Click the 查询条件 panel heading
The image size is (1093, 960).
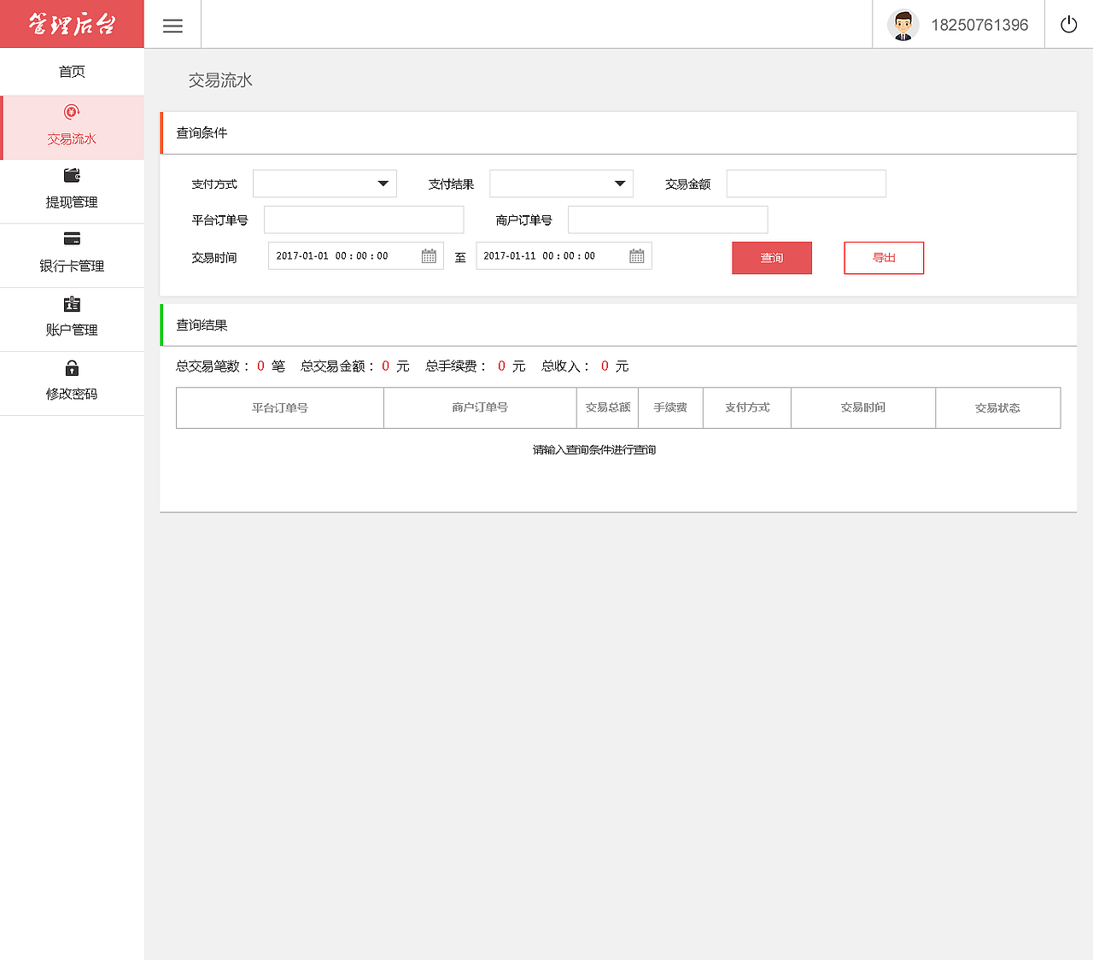coord(202,133)
